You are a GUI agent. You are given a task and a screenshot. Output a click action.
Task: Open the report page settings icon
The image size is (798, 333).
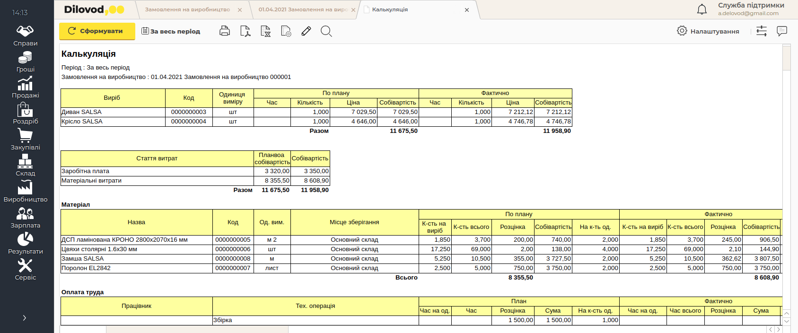pyautogui.click(x=286, y=31)
